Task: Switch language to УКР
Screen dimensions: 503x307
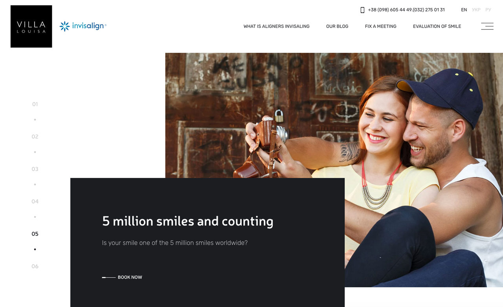Action: tap(476, 10)
